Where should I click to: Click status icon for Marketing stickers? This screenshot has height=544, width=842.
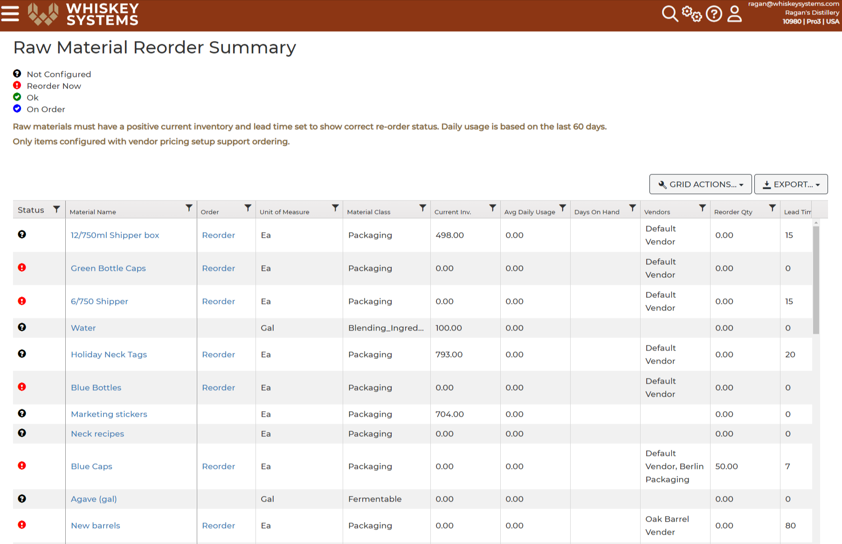(x=22, y=413)
